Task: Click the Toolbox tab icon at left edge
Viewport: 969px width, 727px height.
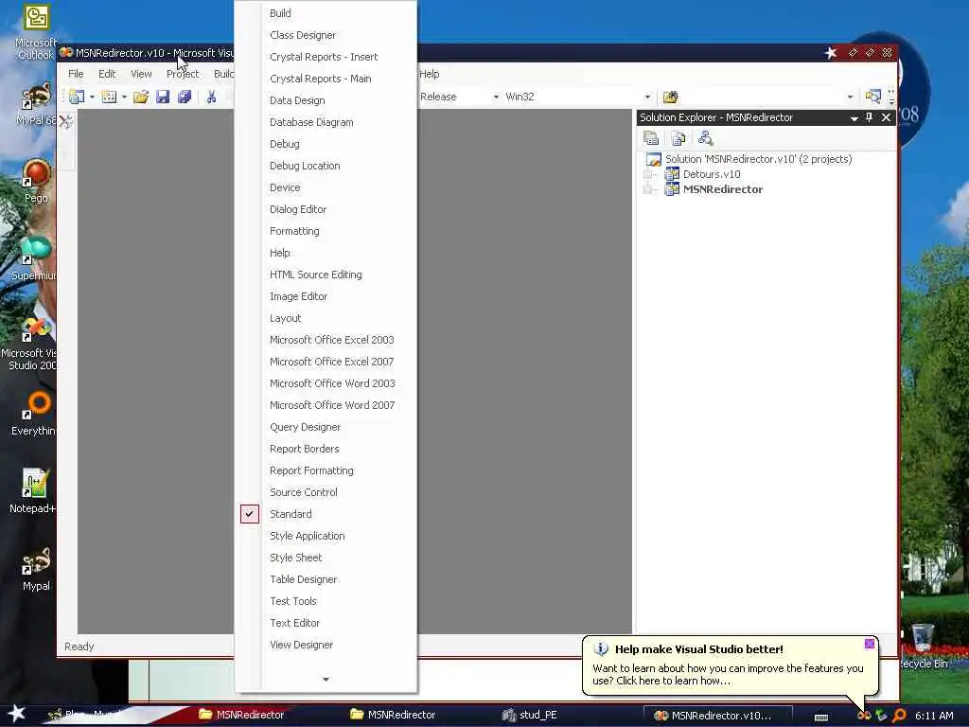Action: coord(65,121)
